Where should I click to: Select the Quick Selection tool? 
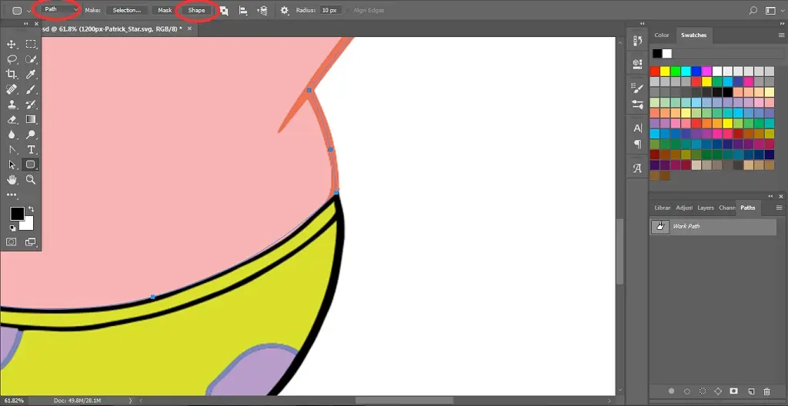31,59
